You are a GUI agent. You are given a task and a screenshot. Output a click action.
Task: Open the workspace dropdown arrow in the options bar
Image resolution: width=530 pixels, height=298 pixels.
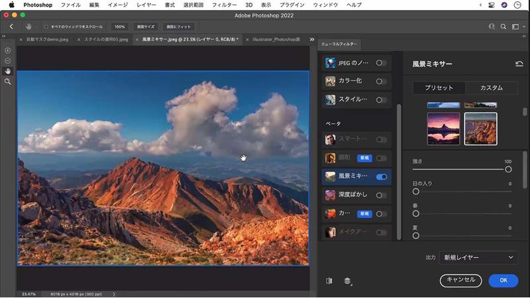coord(524,26)
